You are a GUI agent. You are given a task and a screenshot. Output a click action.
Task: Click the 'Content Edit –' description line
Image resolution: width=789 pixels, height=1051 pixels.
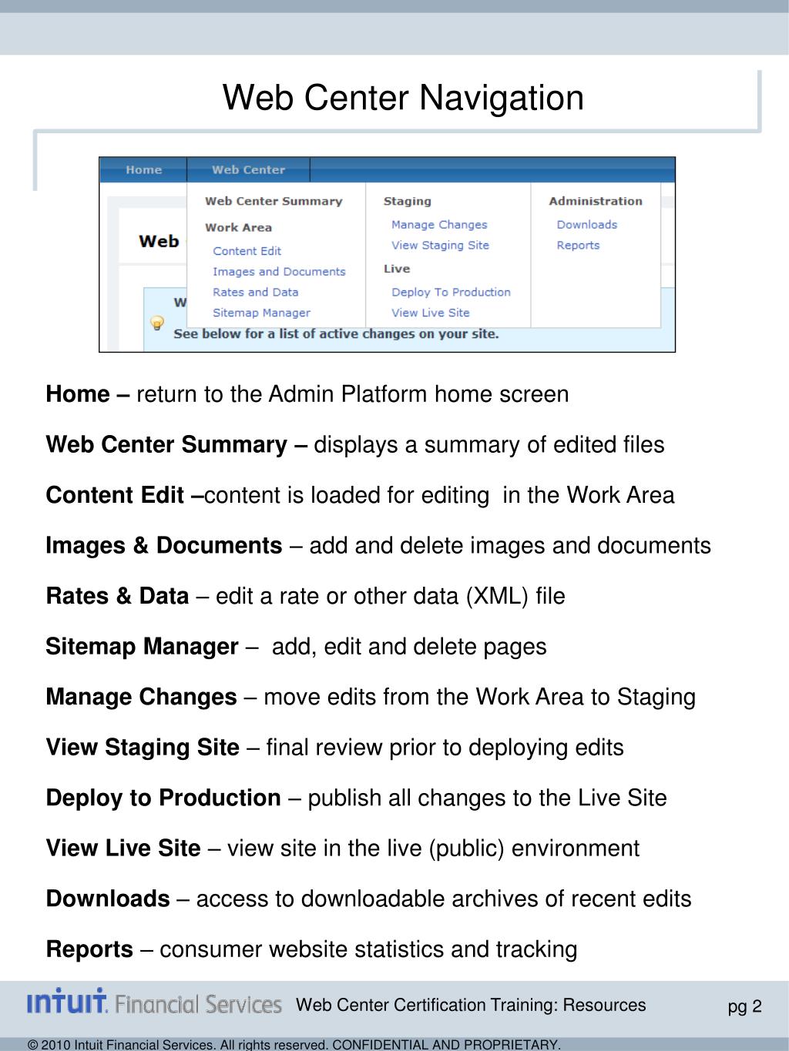[361, 495]
